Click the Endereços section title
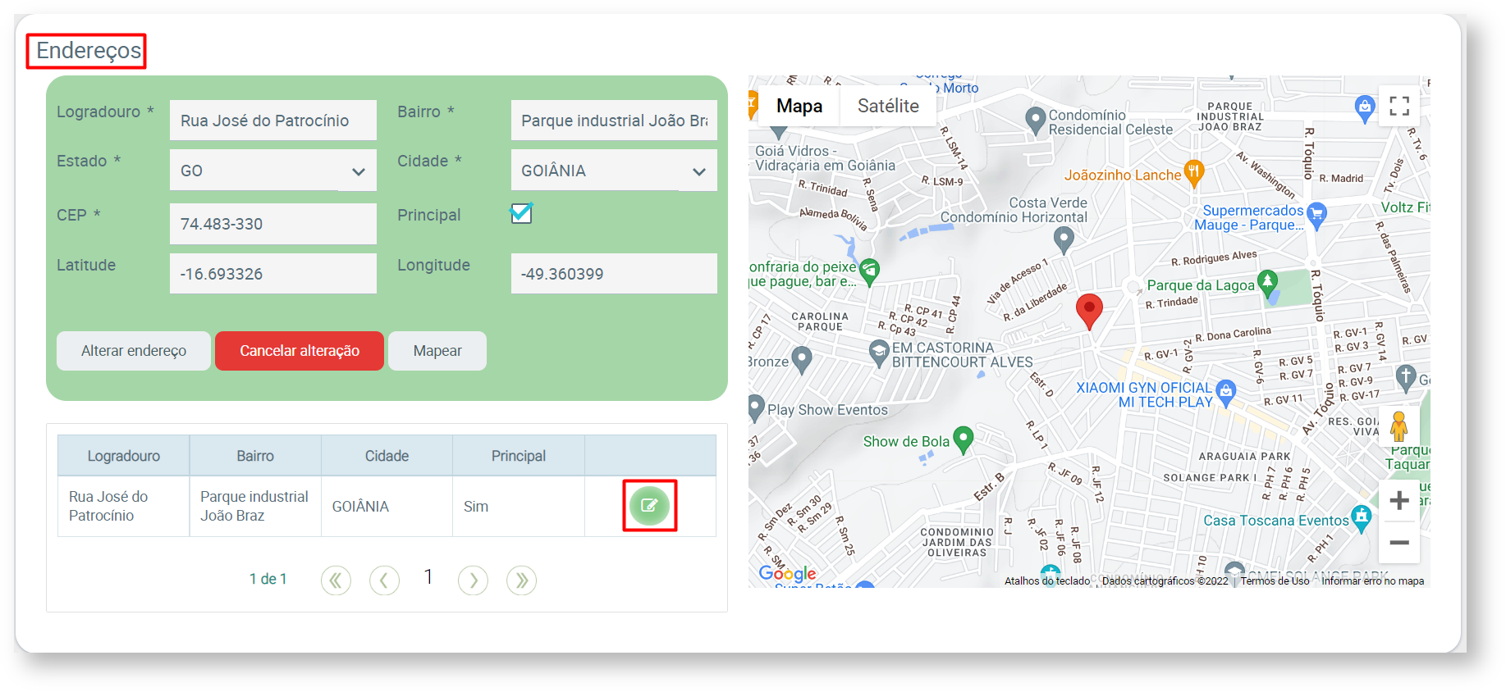This screenshot has width=1506, height=692. pyautogui.click(x=89, y=51)
